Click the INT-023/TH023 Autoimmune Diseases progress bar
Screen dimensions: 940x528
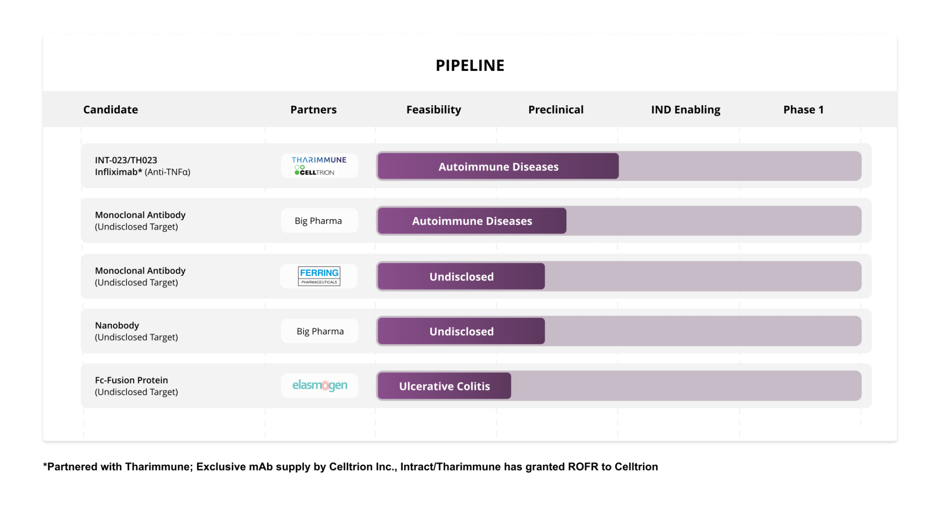pyautogui.click(x=498, y=166)
